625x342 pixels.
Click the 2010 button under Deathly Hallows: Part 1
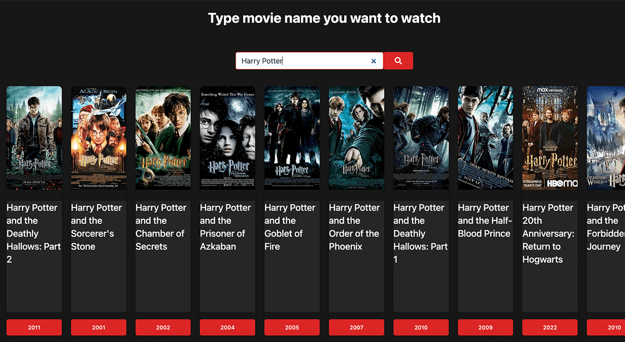421,328
